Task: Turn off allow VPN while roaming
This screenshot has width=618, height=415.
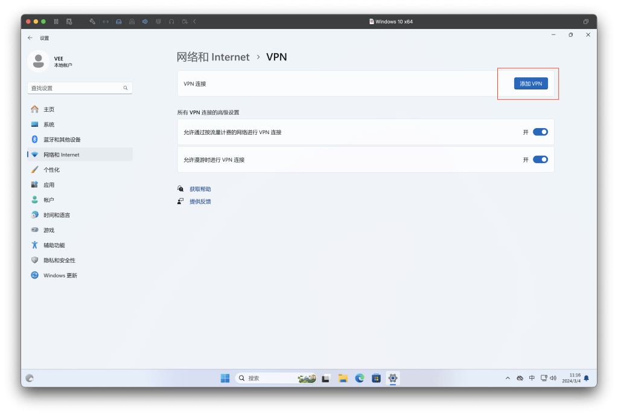Action: pos(540,159)
